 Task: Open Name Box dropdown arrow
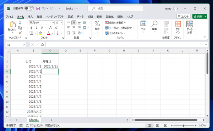pyautogui.click(x=24, y=45)
